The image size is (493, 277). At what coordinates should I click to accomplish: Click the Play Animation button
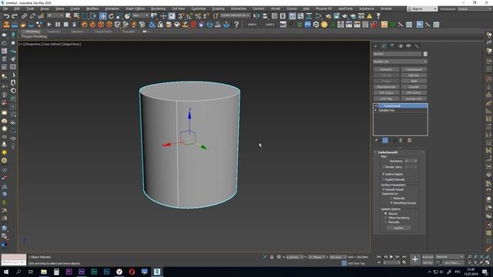coord(391,257)
